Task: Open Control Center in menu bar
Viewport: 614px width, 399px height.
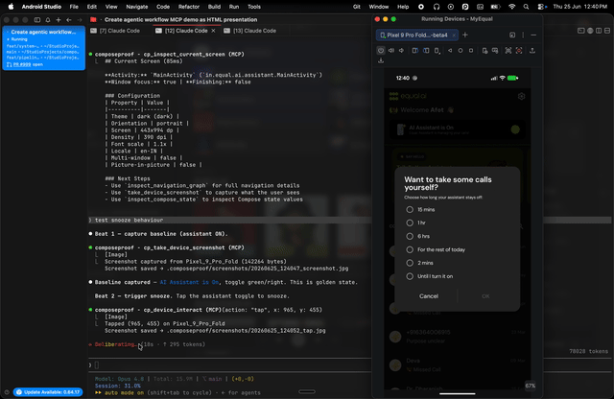Action: [541, 7]
